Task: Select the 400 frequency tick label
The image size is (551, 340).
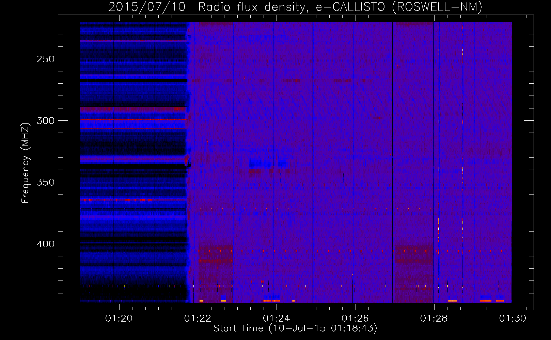Action: coord(46,244)
